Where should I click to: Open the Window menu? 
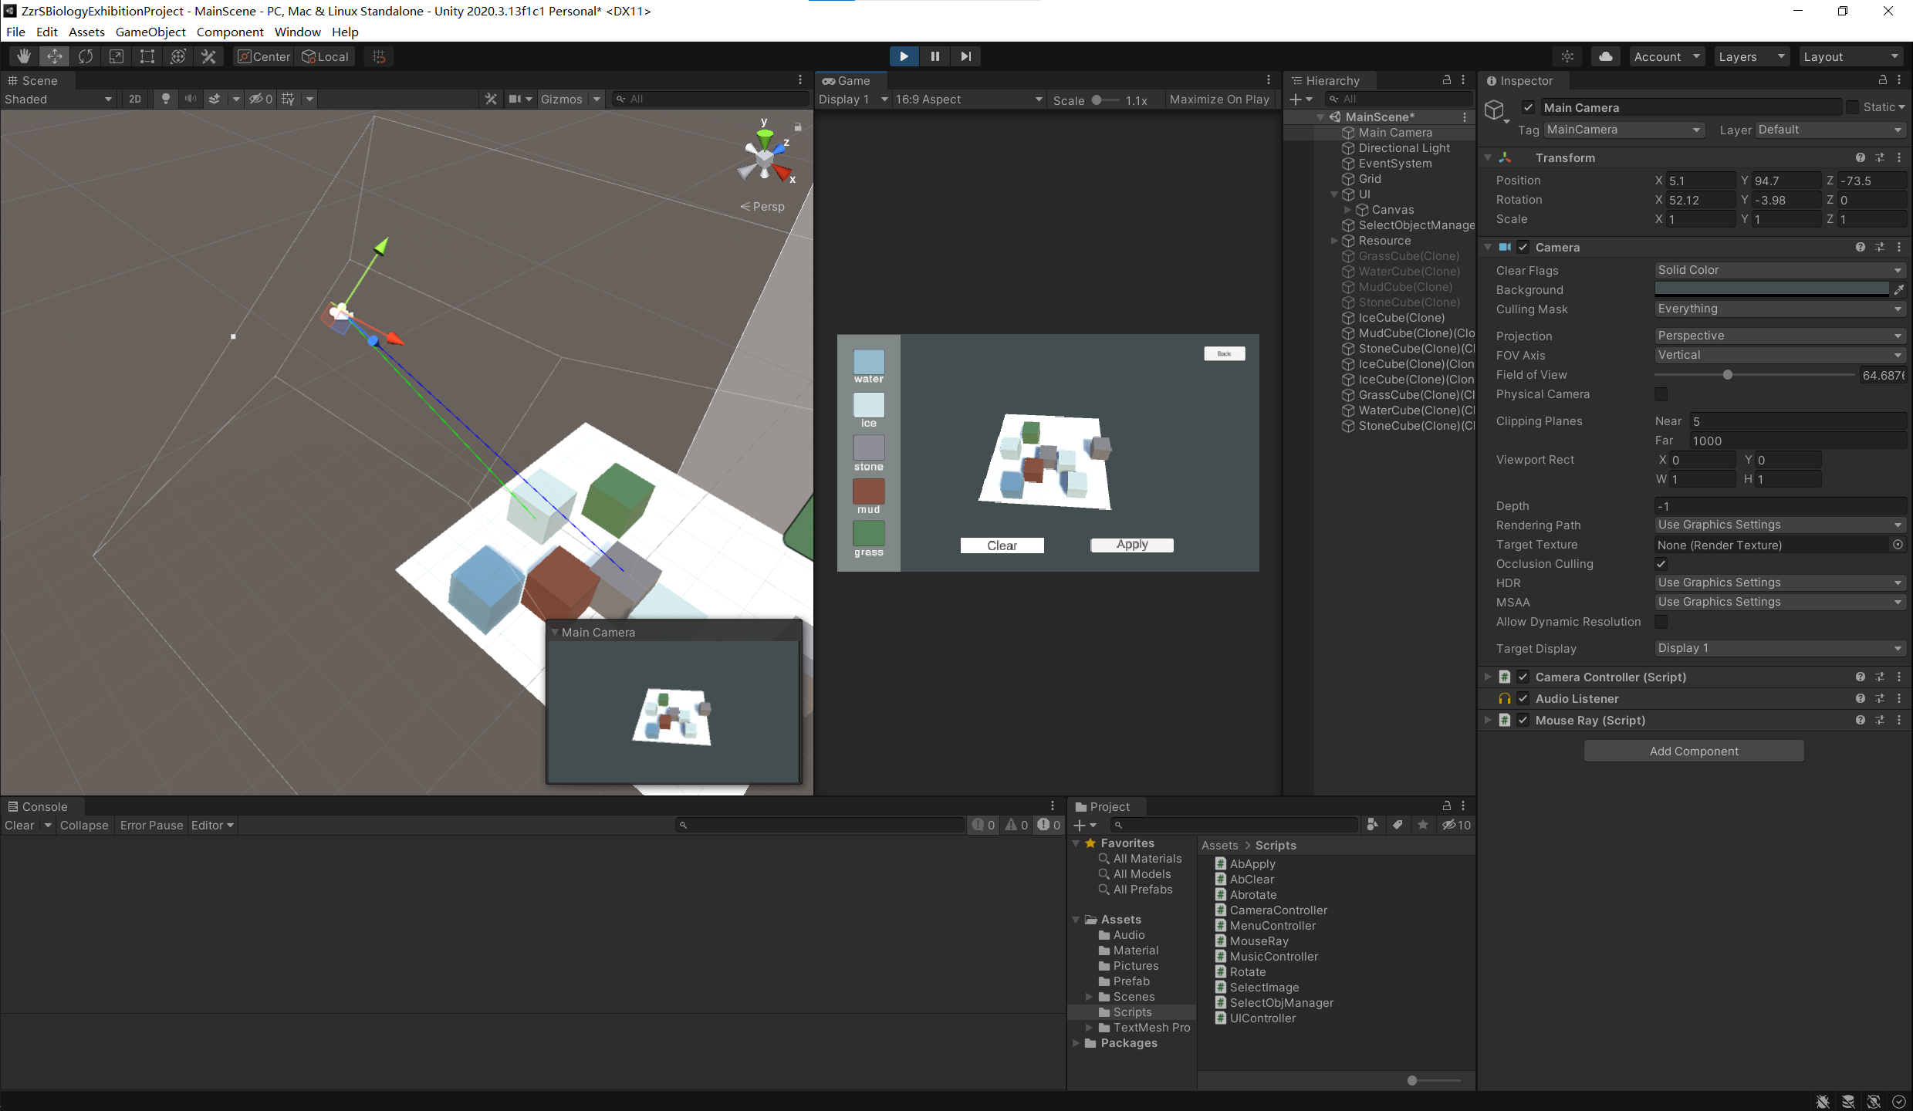(x=297, y=32)
